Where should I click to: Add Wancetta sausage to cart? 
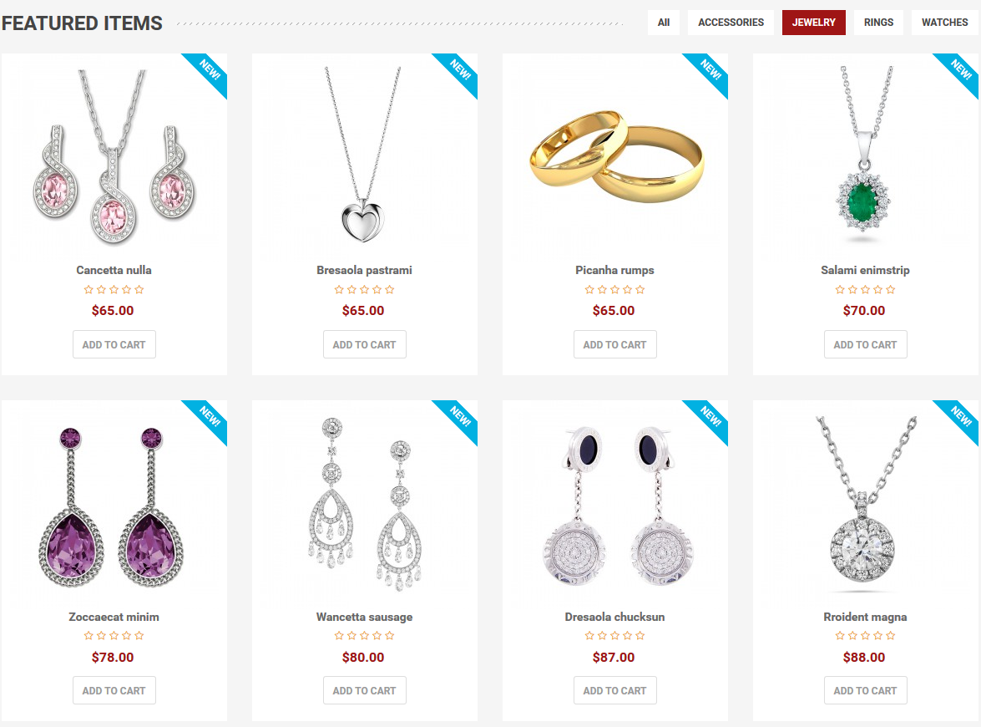(364, 690)
